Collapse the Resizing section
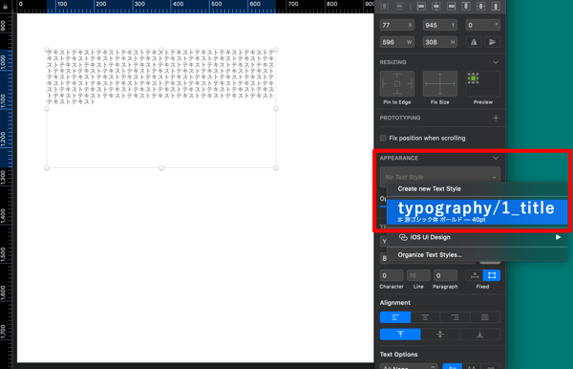 click(x=496, y=62)
